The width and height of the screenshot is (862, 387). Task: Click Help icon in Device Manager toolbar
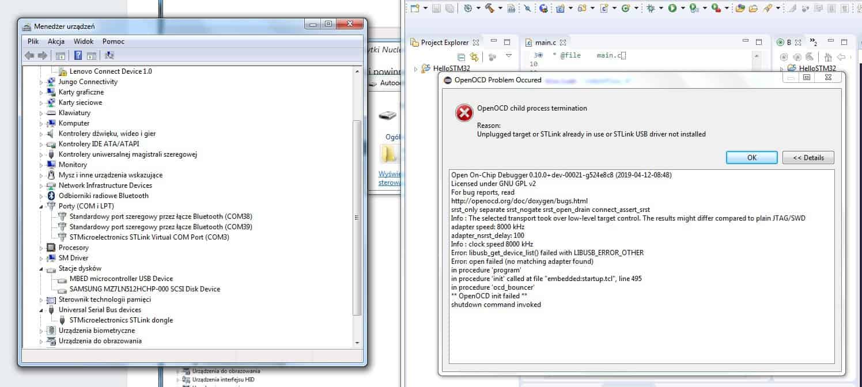(78, 55)
